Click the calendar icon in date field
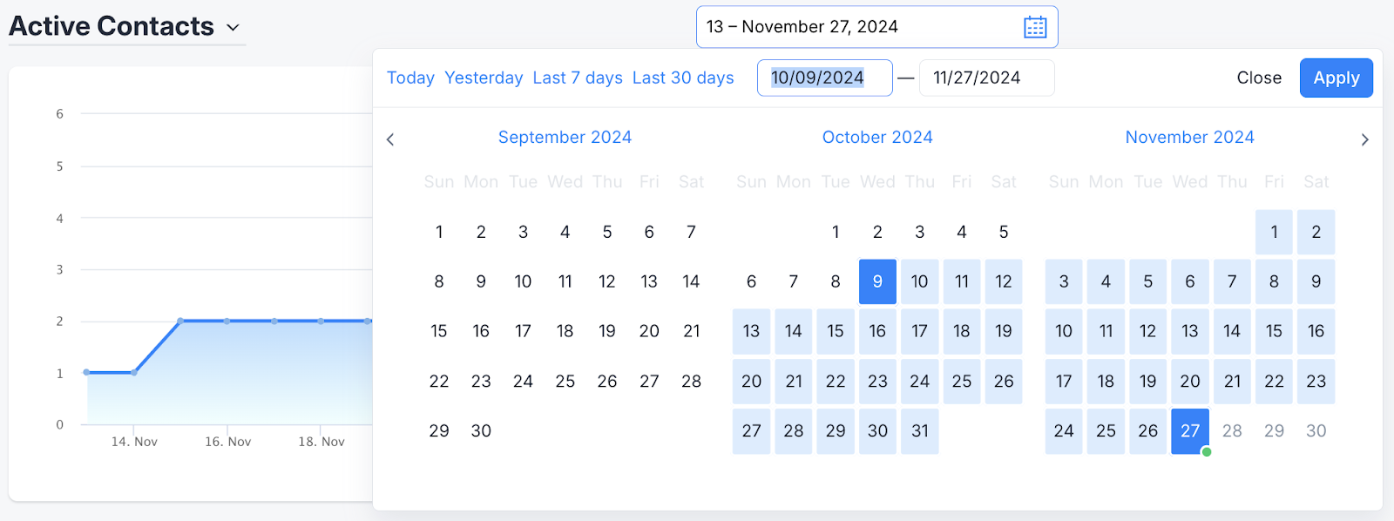This screenshot has height=521, width=1394. coord(1035,27)
